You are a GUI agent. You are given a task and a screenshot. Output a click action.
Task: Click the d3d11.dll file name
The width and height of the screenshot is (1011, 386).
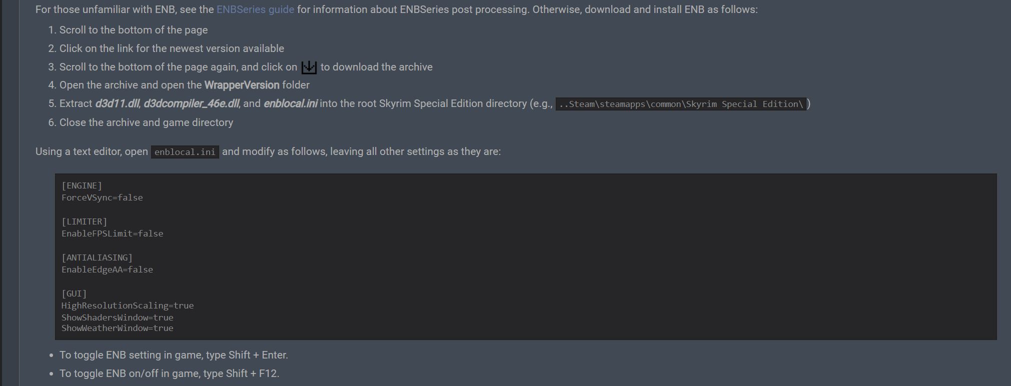[x=118, y=103]
